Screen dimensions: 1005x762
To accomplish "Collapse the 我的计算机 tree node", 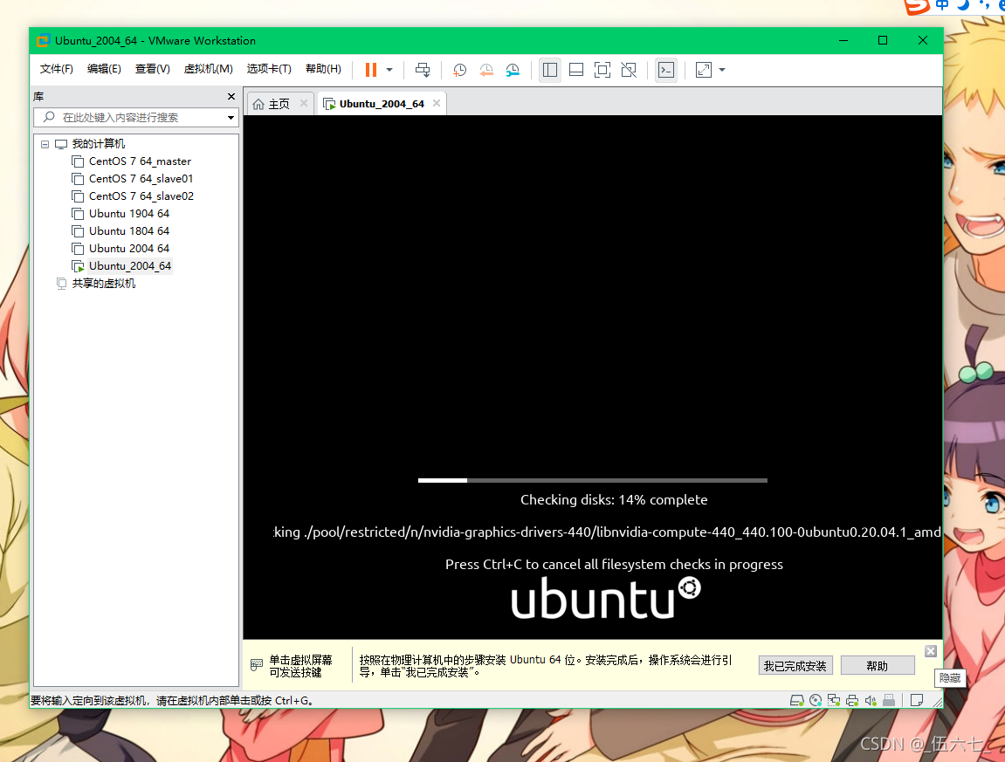I will [x=45, y=144].
